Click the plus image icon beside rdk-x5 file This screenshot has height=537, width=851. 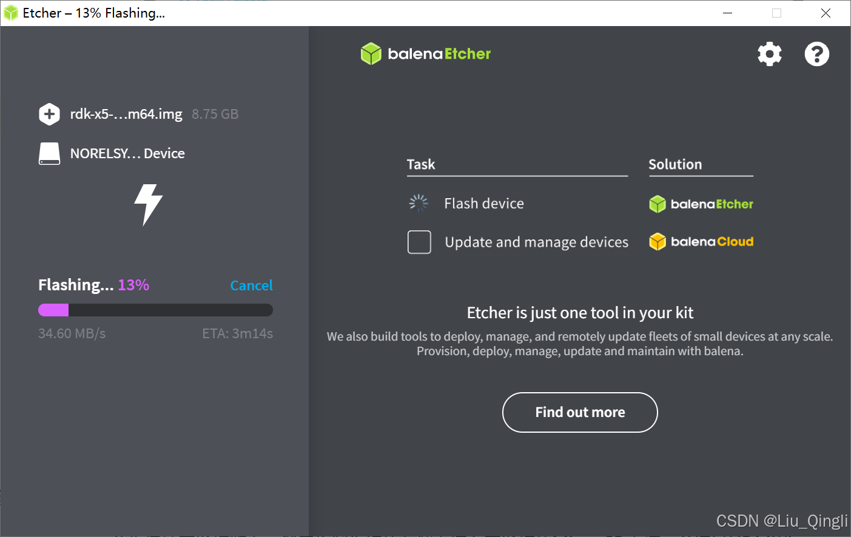pos(49,114)
